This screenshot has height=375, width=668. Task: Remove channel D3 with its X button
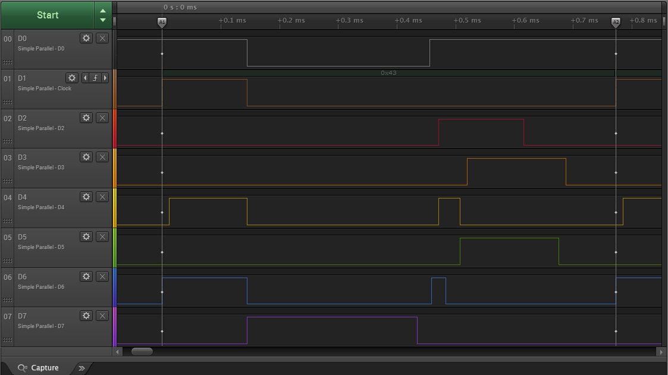coord(102,157)
